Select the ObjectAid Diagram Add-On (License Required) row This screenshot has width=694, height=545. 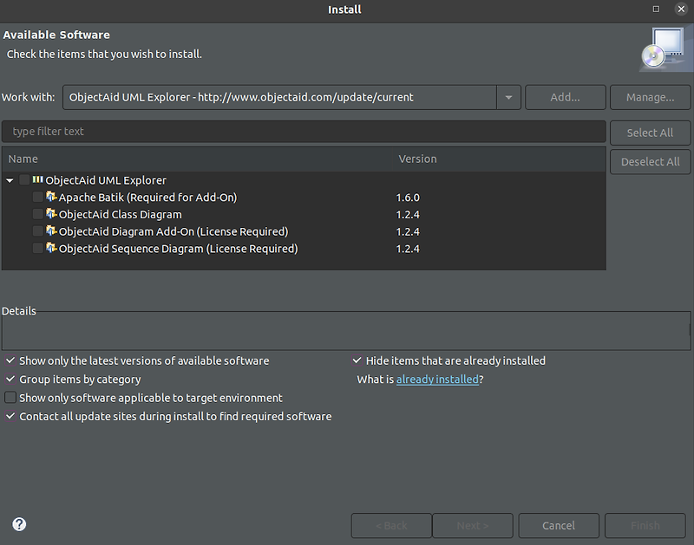tap(304, 231)
